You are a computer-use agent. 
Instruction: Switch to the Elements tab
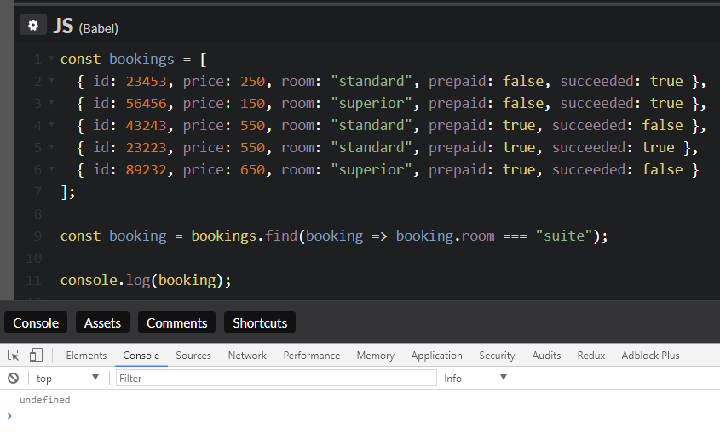coord(86,355)
